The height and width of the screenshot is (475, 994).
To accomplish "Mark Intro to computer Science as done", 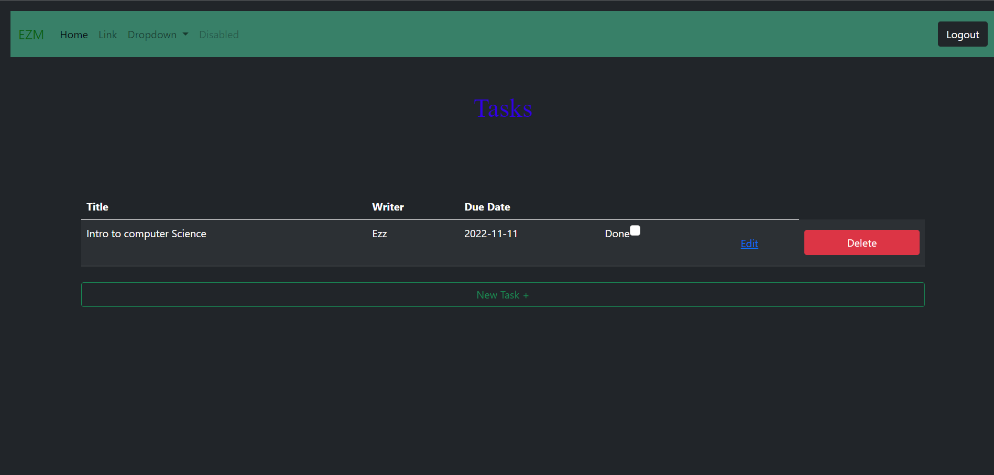I will [635, 230].
